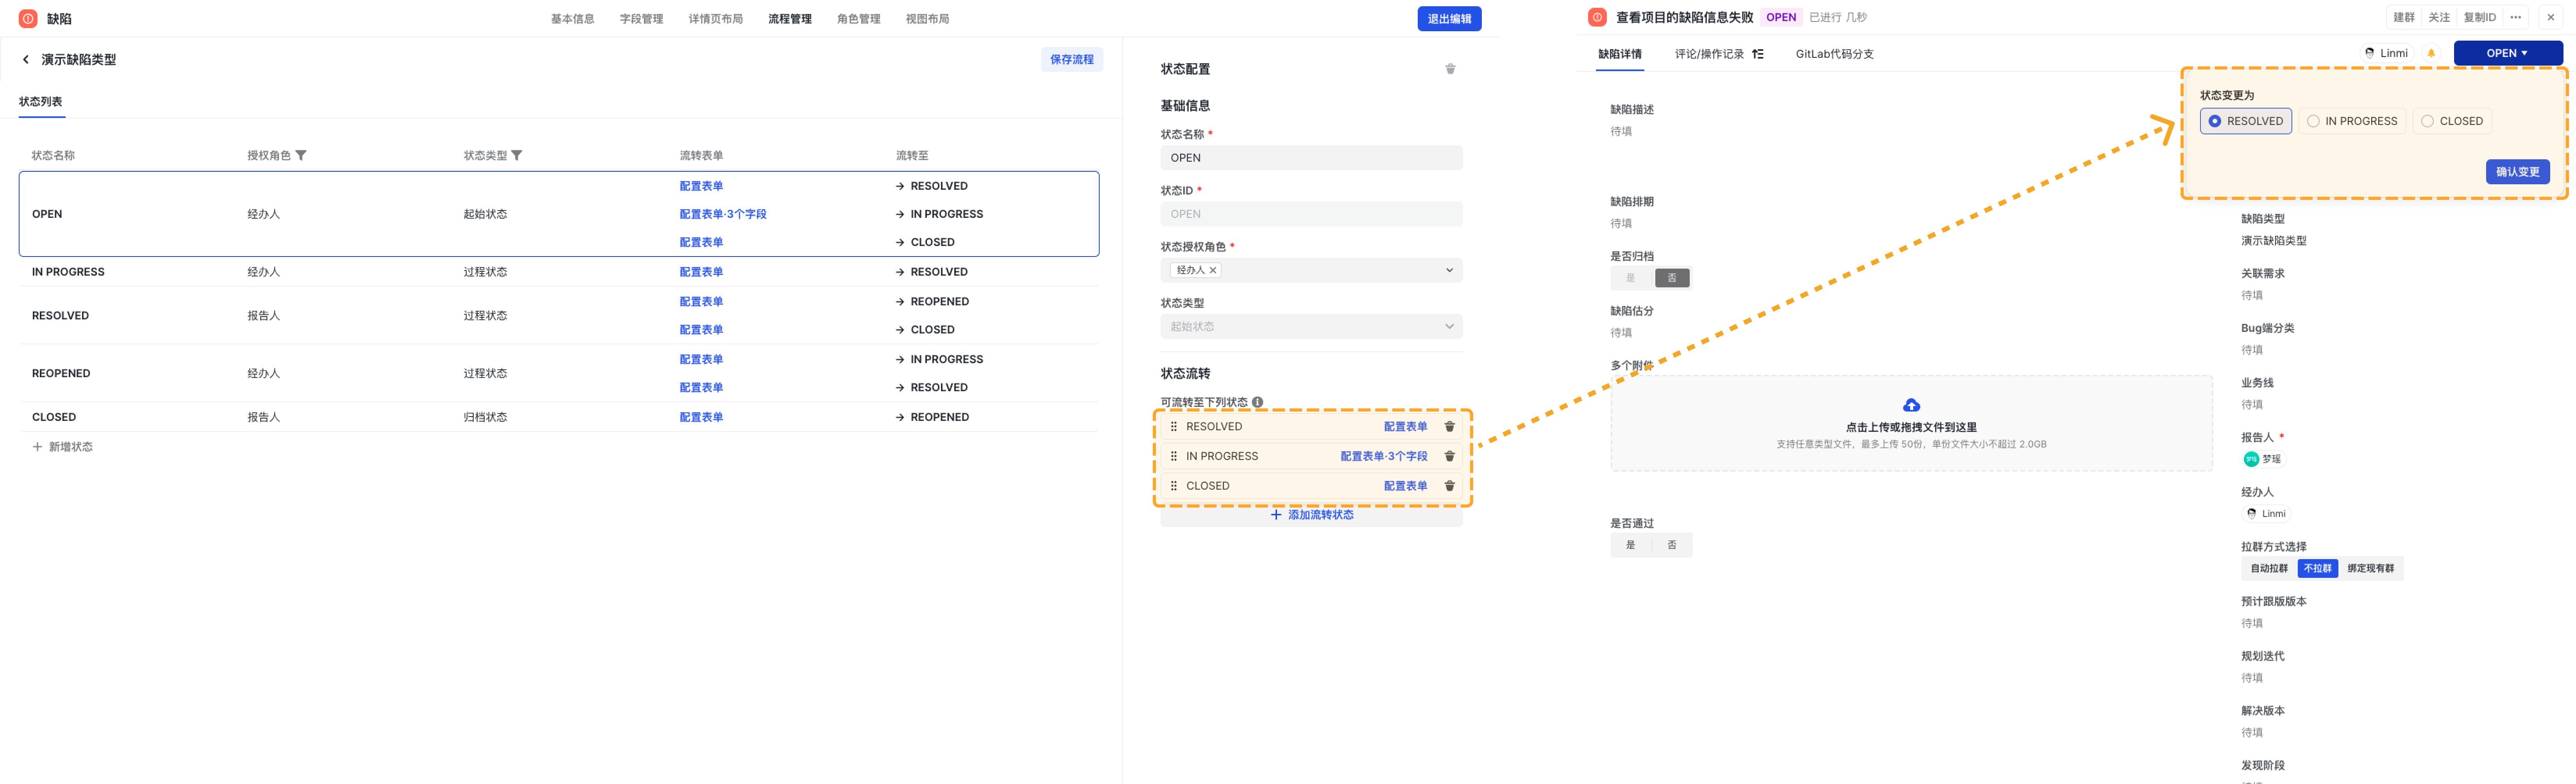2576x784 pixels.
Task: Click the 梦瑶 reporter avatar
Action: pyautogui.click(x=2251, y=460)
